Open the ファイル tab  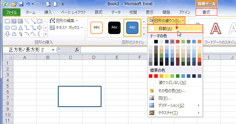tap(11, 12)
